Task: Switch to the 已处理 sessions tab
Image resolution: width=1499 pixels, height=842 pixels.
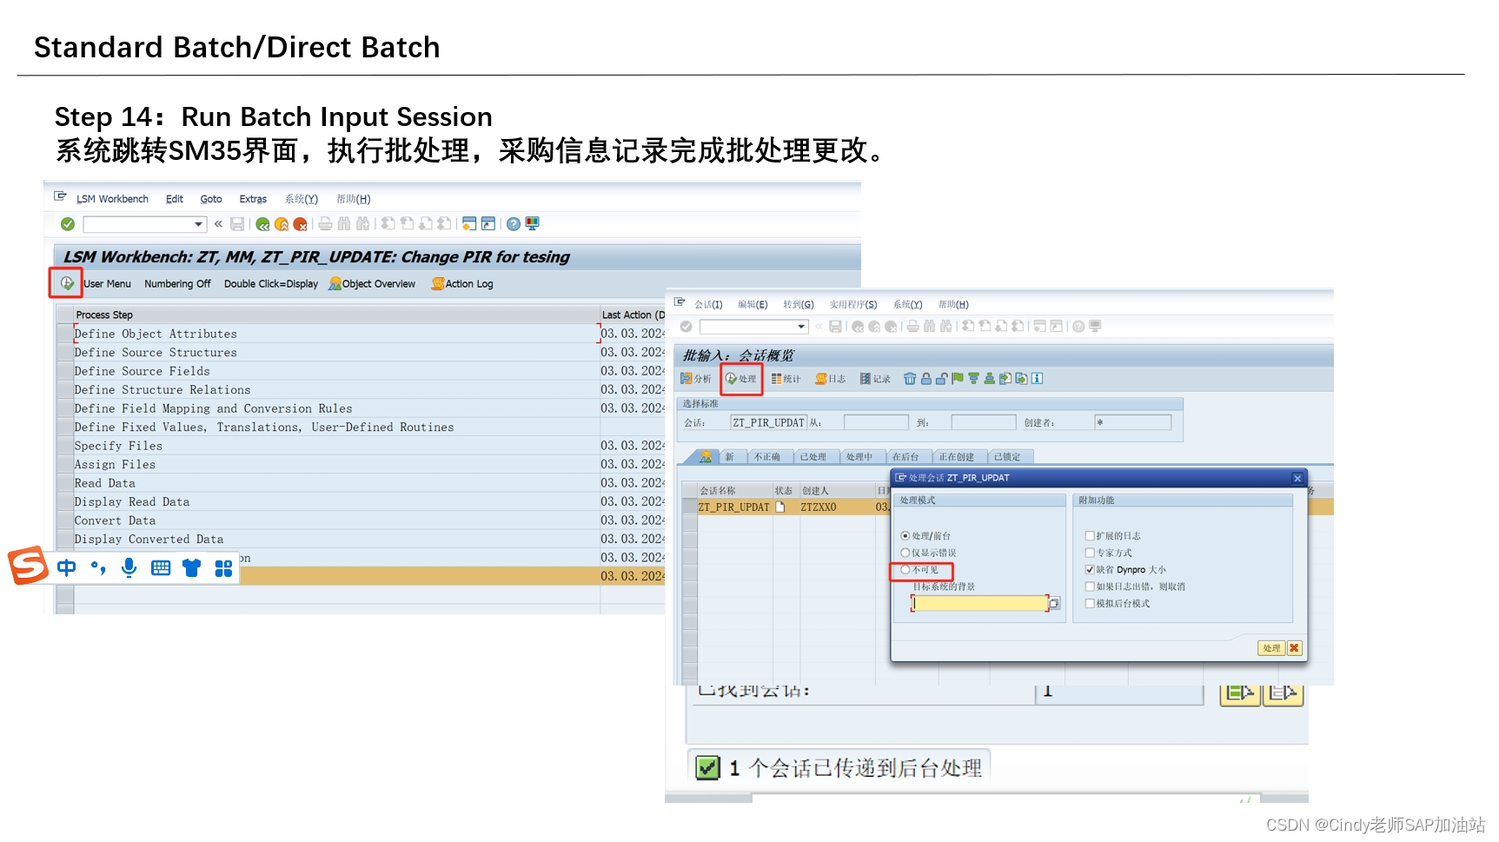Action: [x=813, y=457]
